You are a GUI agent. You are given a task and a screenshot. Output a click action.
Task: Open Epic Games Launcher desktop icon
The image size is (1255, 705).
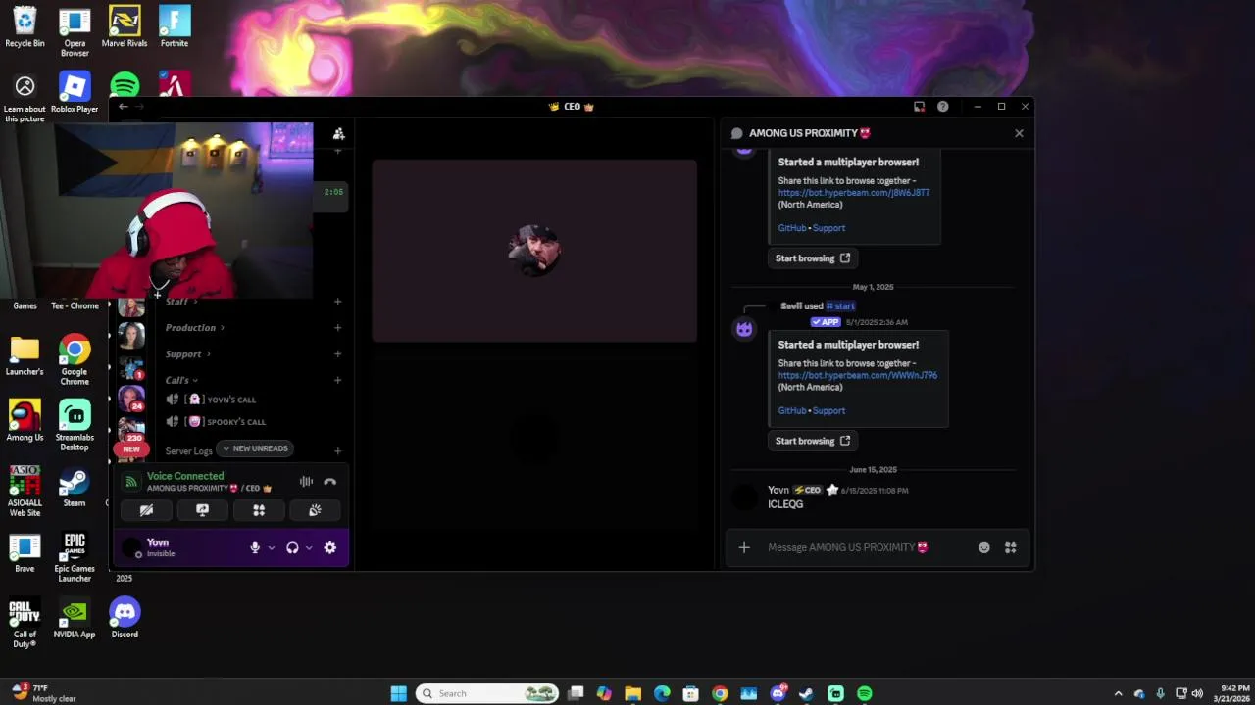(x=75, y=557)
